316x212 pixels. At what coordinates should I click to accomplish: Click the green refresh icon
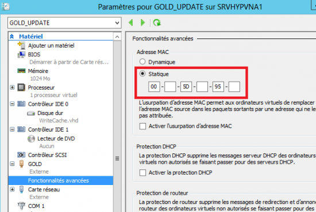point(157,22)
